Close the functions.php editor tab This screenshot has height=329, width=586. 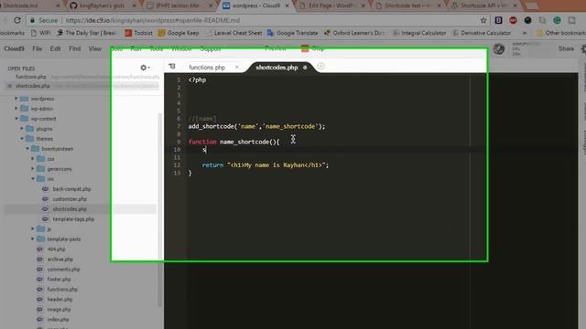coord(236,67)
